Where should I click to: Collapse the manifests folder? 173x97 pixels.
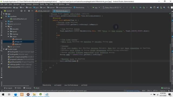pyautogui.click(x=6, y=16)
